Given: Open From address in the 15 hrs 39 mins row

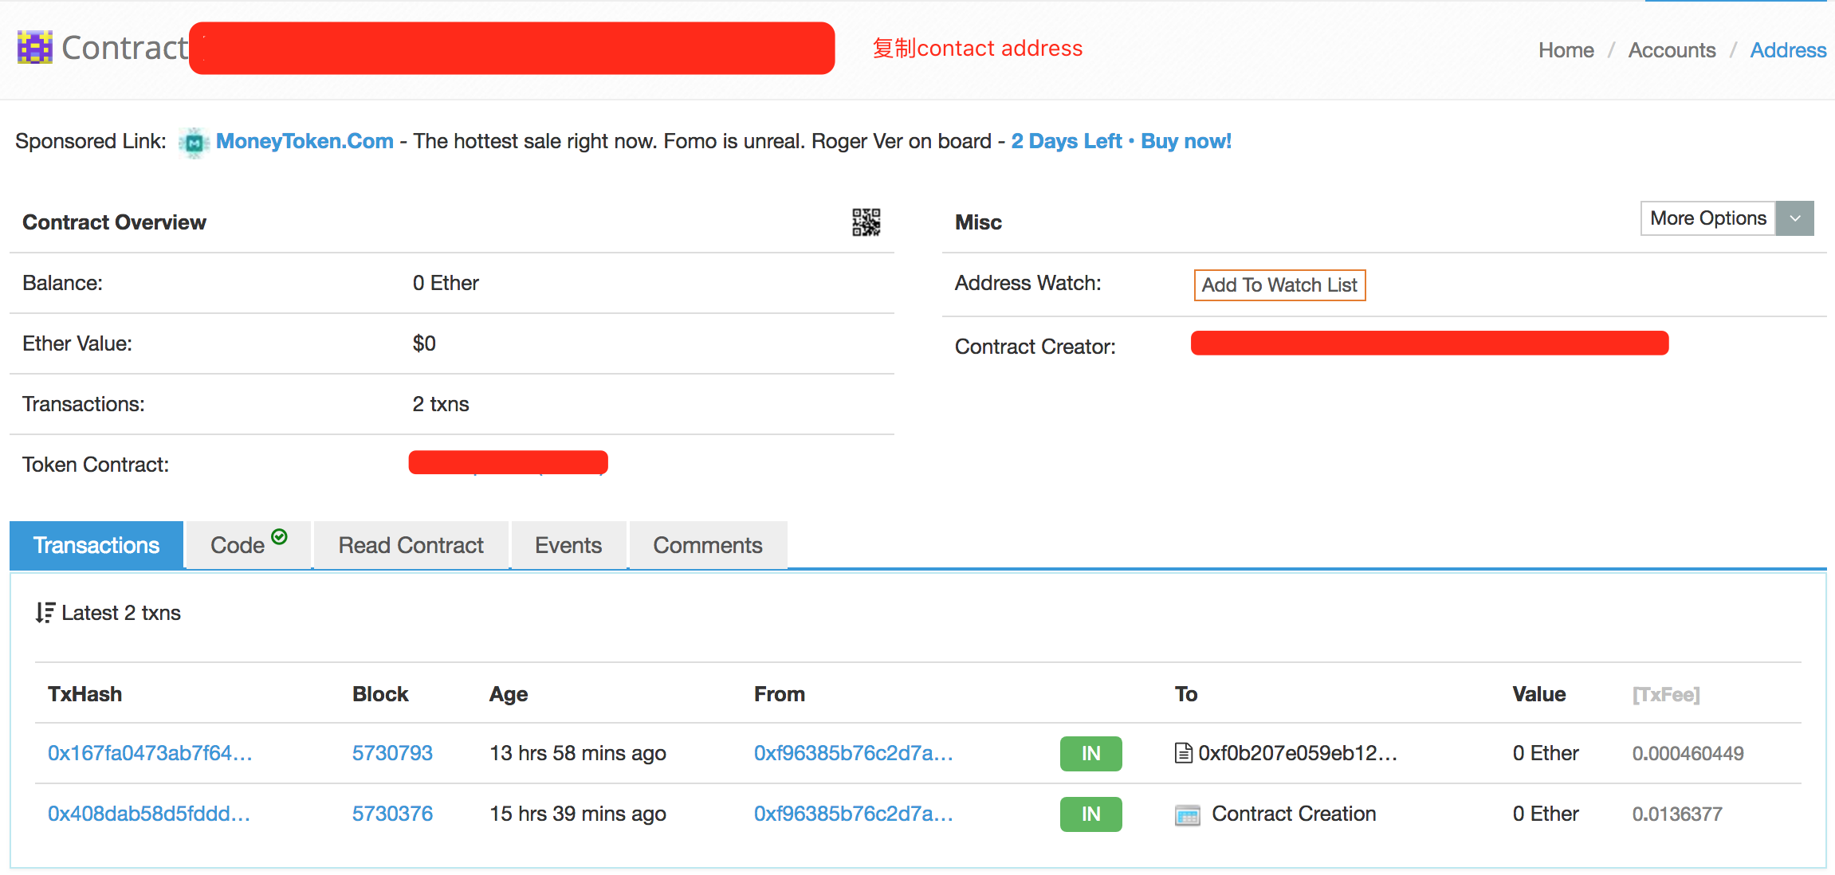Looking at the screenshot, I should point(854,814).
